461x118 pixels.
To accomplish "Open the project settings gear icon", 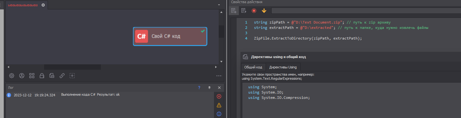I will (12, 76).
